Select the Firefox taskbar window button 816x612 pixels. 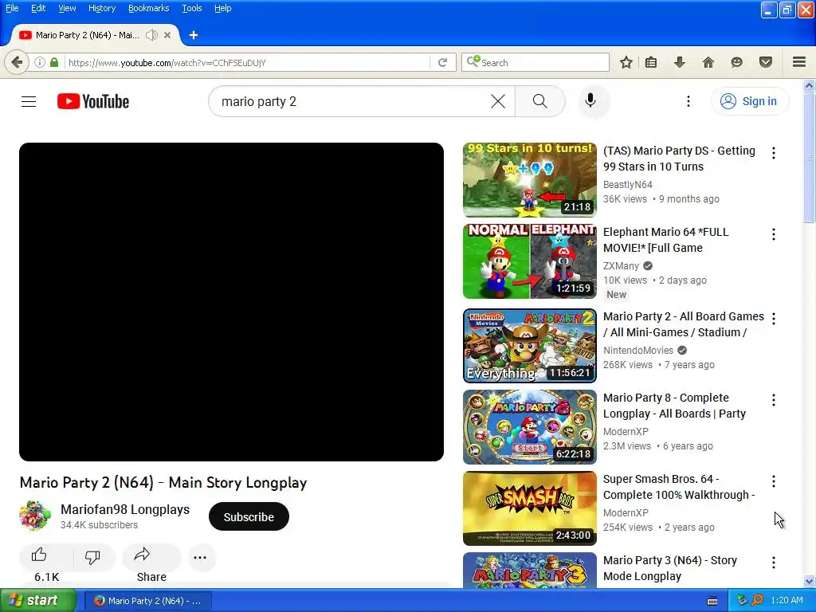148,601
